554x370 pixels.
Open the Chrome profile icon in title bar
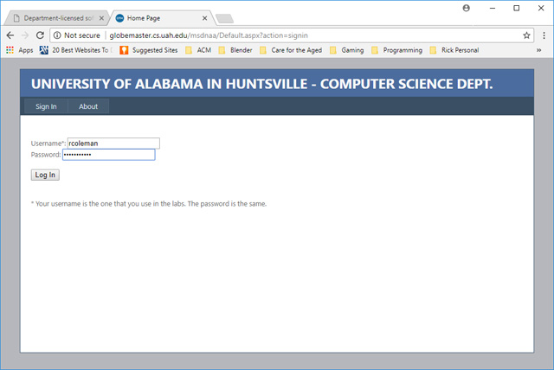click(x=467, y=8)
